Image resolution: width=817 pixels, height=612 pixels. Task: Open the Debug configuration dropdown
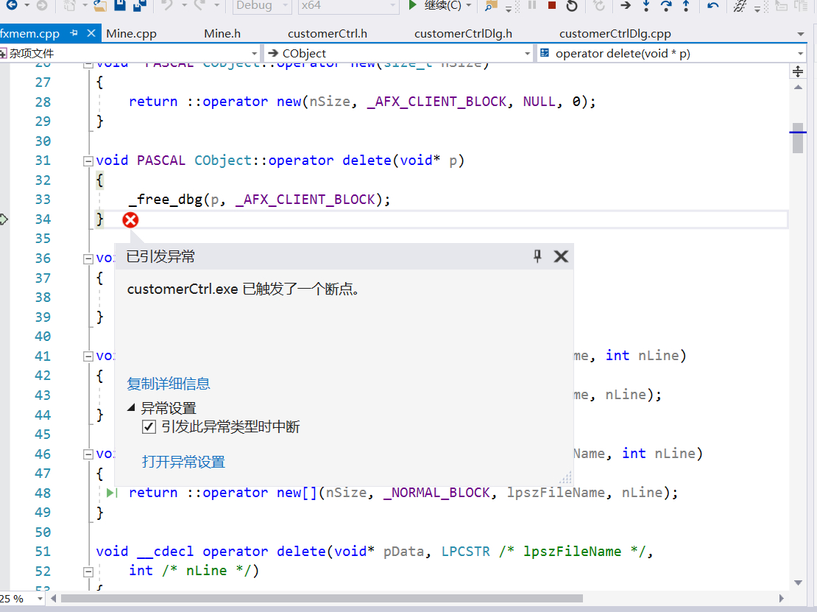click(x=261, y=6)
